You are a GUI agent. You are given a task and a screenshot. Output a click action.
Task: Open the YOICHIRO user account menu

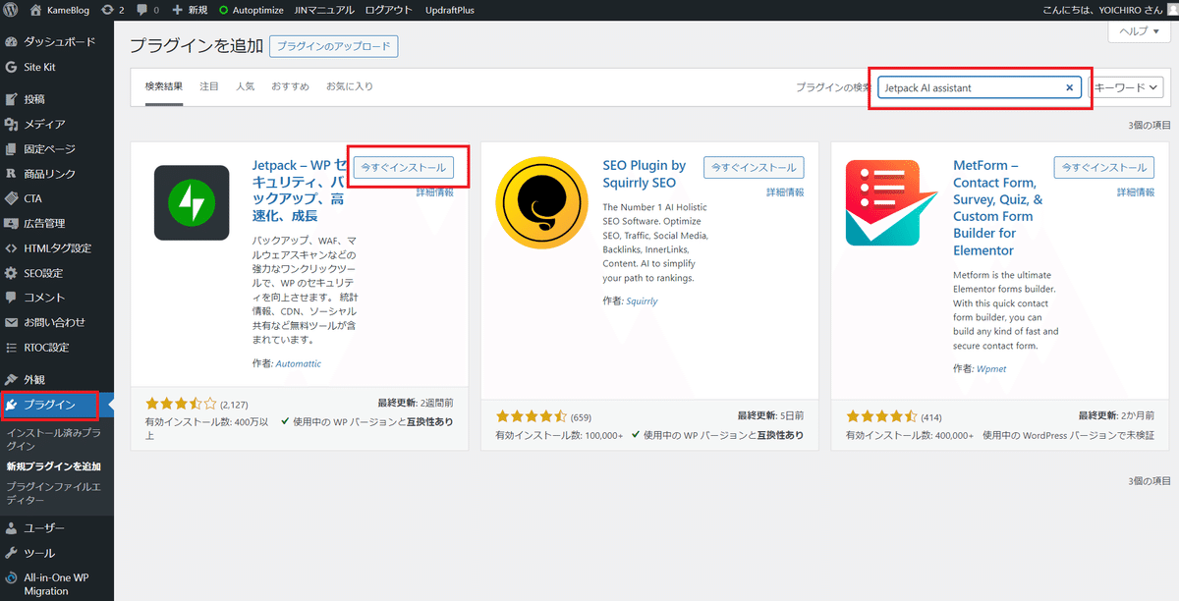(1110, 9)
